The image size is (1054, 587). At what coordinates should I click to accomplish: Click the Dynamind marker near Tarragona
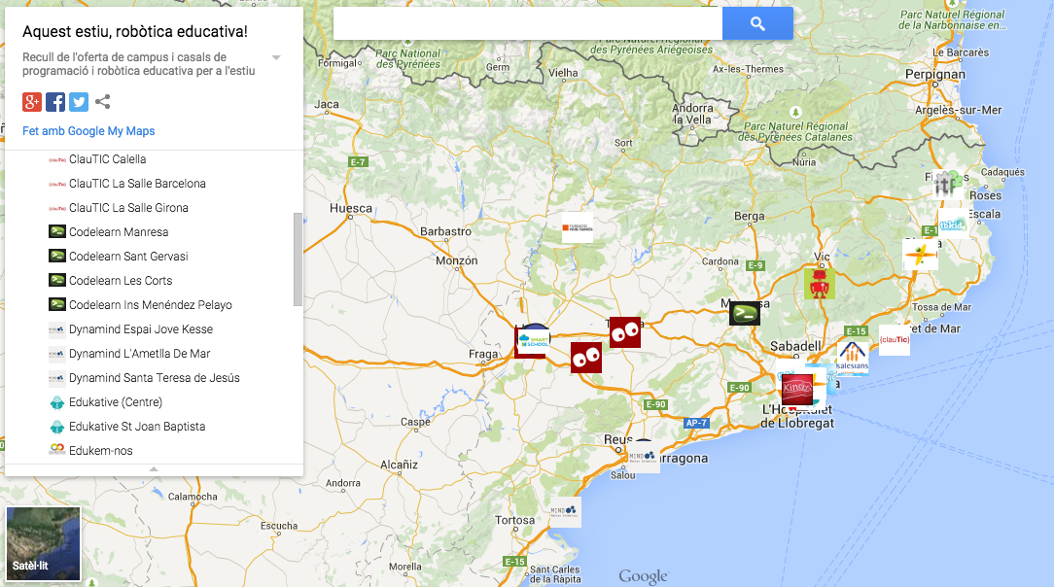tap(644, 457)
